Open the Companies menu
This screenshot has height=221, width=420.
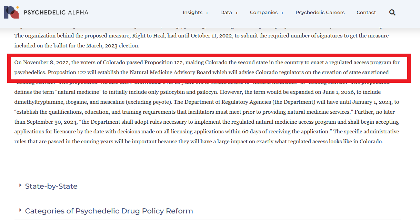point(263,12)
